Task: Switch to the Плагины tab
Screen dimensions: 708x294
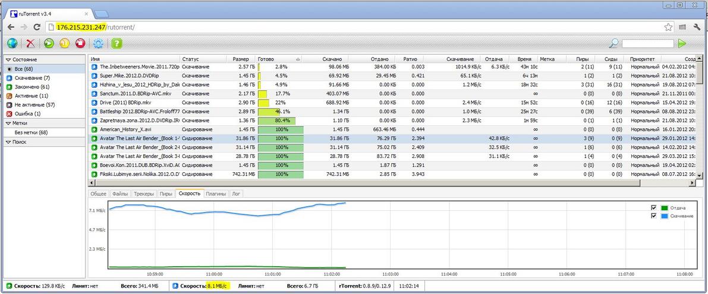Action: tap(215, 194)
